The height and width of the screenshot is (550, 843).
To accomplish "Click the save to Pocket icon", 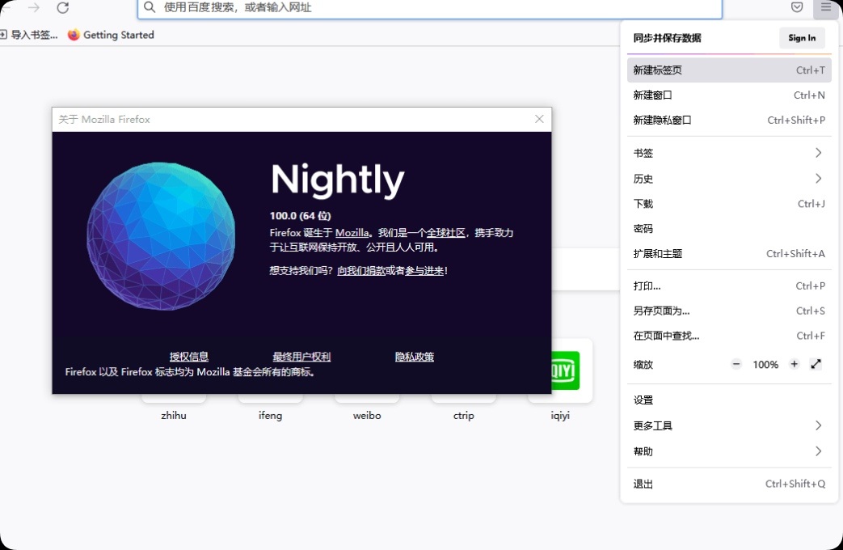I will point(796,7).
